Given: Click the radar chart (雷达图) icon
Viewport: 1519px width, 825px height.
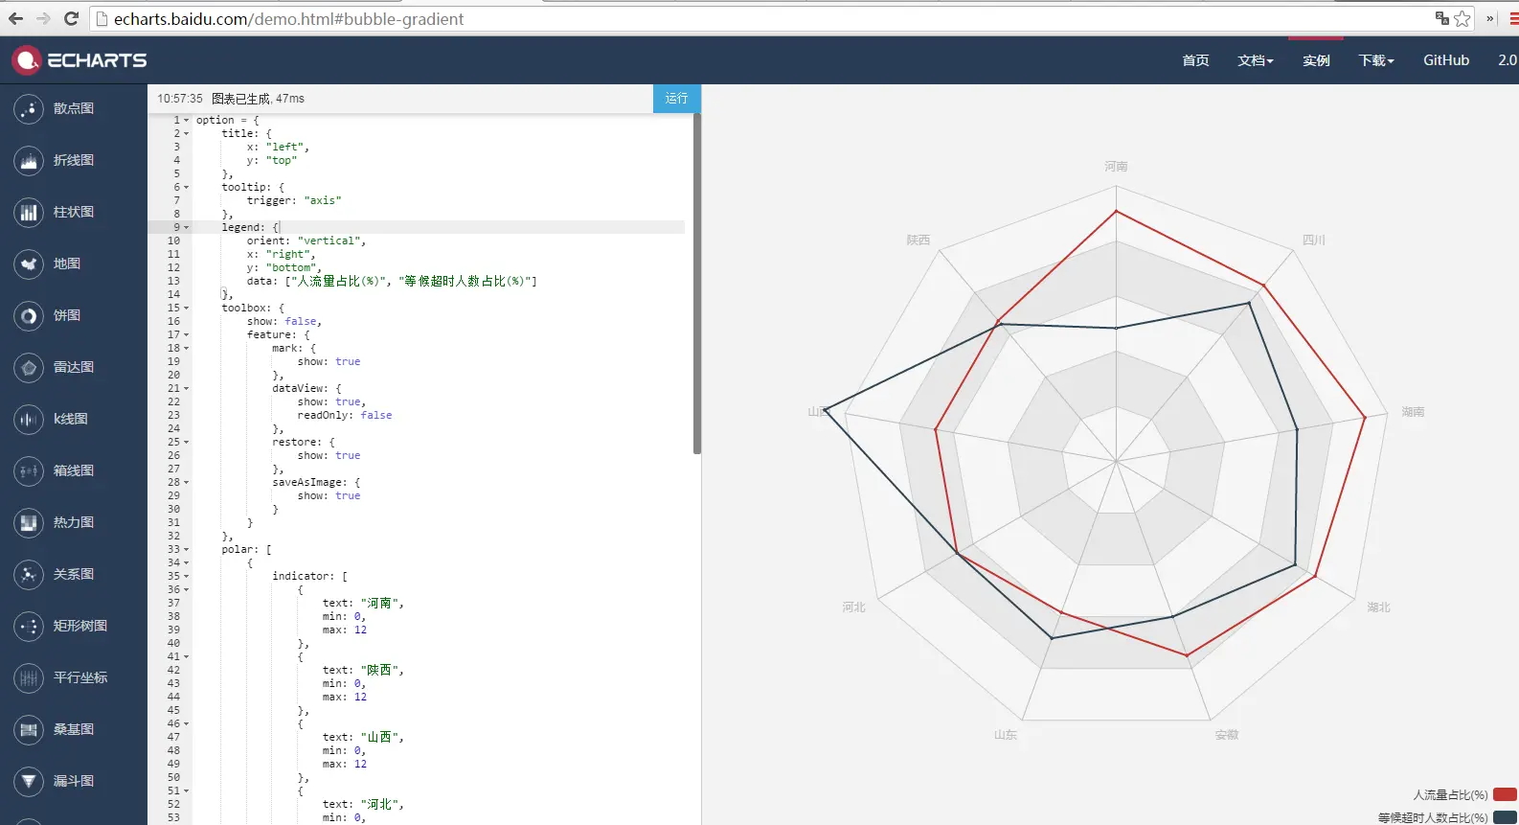Looking at the screenshot, I should (x=29, y=367).
